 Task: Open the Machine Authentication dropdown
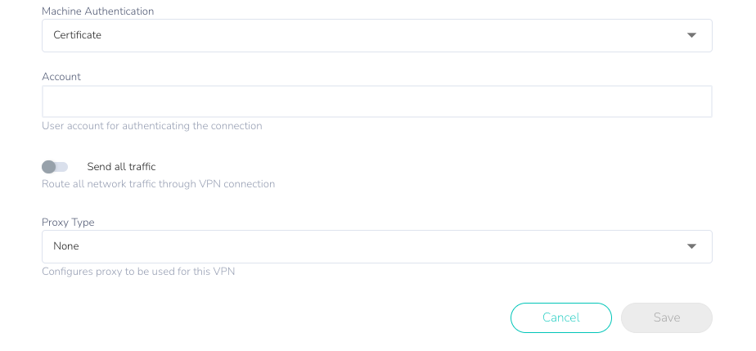click(x=377, y=36)
